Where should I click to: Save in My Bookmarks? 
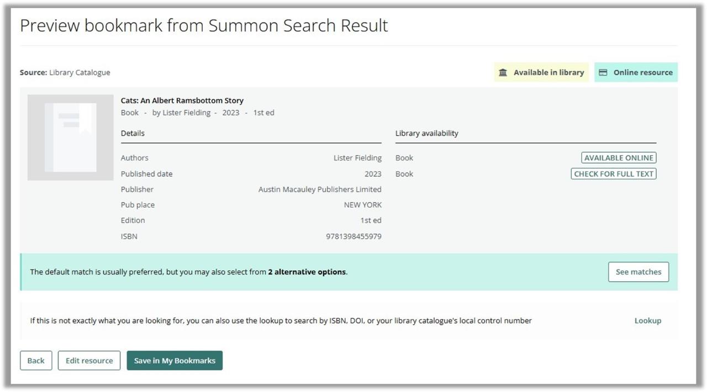point(175,360)
